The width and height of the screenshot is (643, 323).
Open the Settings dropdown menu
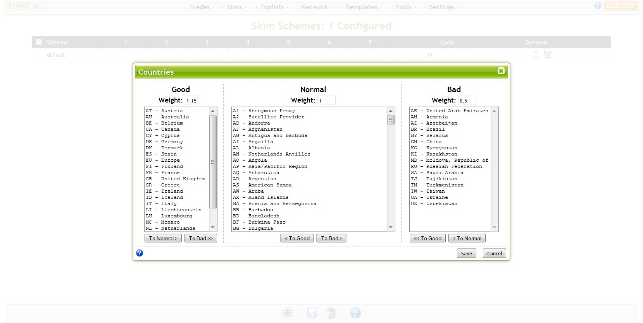tap(441, 7)
